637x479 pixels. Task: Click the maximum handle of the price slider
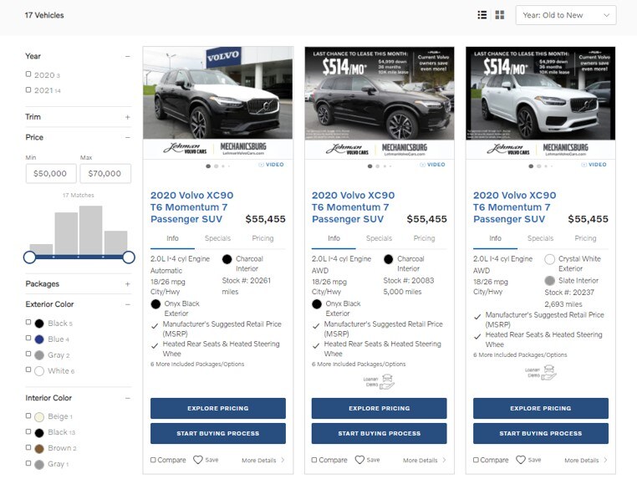(x=129, y=257)
